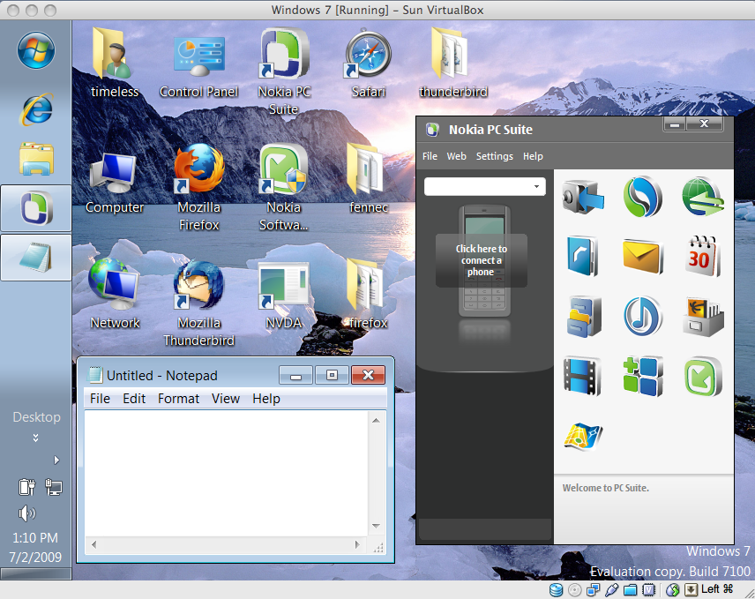This screenshot has width=755, height=599.
Task: Expand the phone selection dropdown
Action: click(536, 186)
